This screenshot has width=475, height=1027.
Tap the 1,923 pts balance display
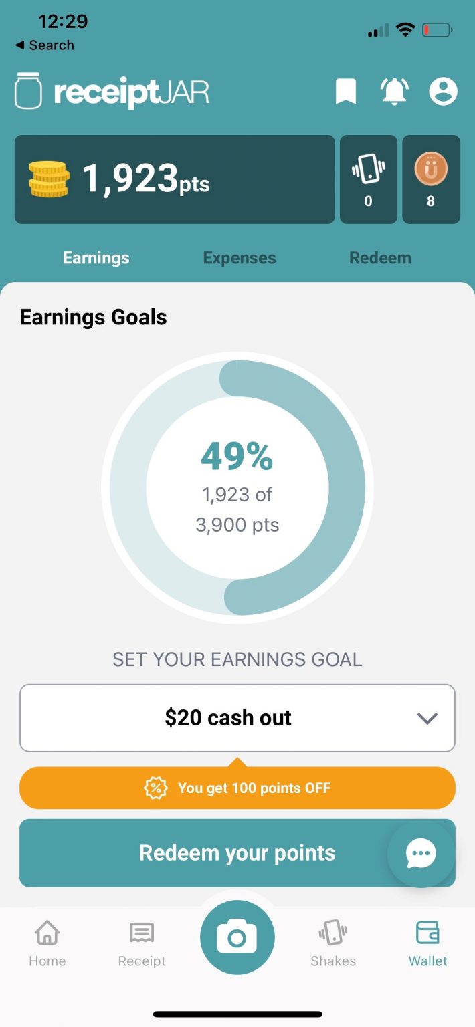pyautogui.click(x=174, y=179)
